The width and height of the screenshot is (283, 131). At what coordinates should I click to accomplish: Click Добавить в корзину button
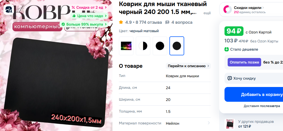pyautogui.click(x=254, y=94)
